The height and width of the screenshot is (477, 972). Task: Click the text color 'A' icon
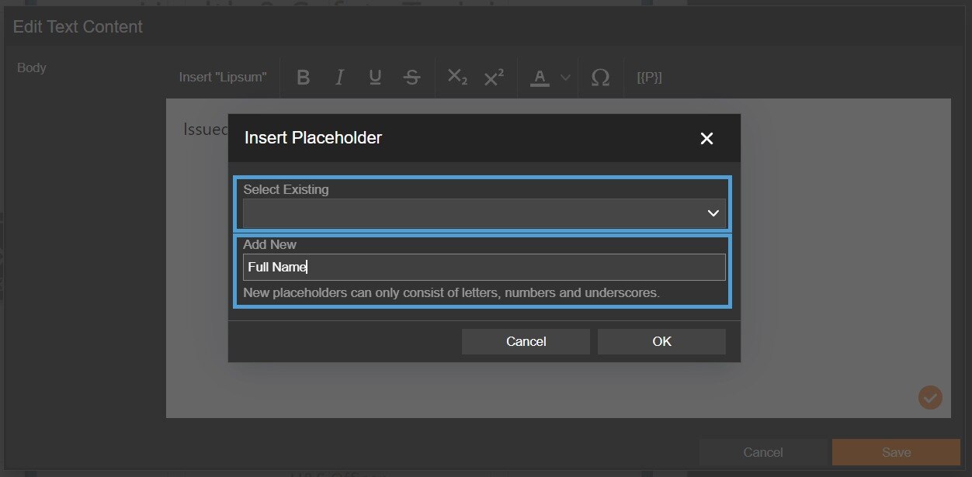point(540,78)
